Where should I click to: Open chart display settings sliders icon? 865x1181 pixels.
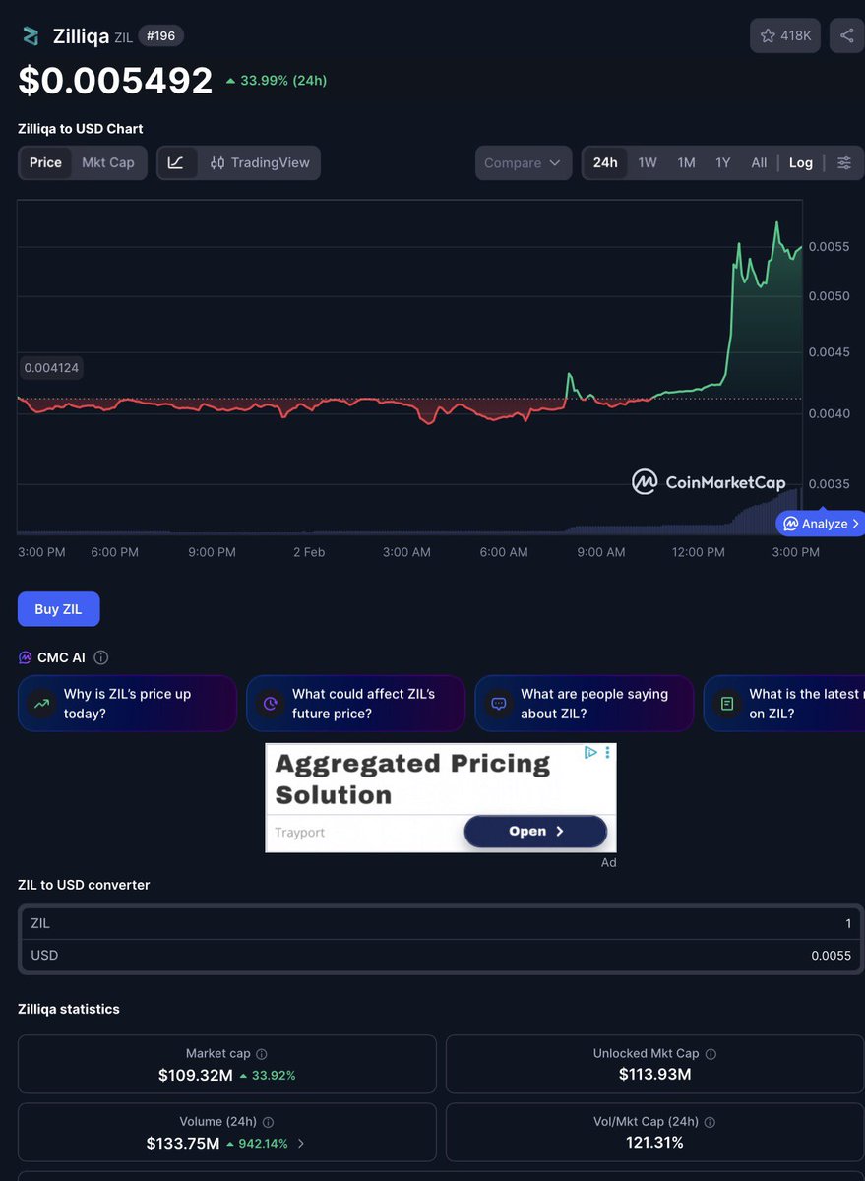point(844,162)
